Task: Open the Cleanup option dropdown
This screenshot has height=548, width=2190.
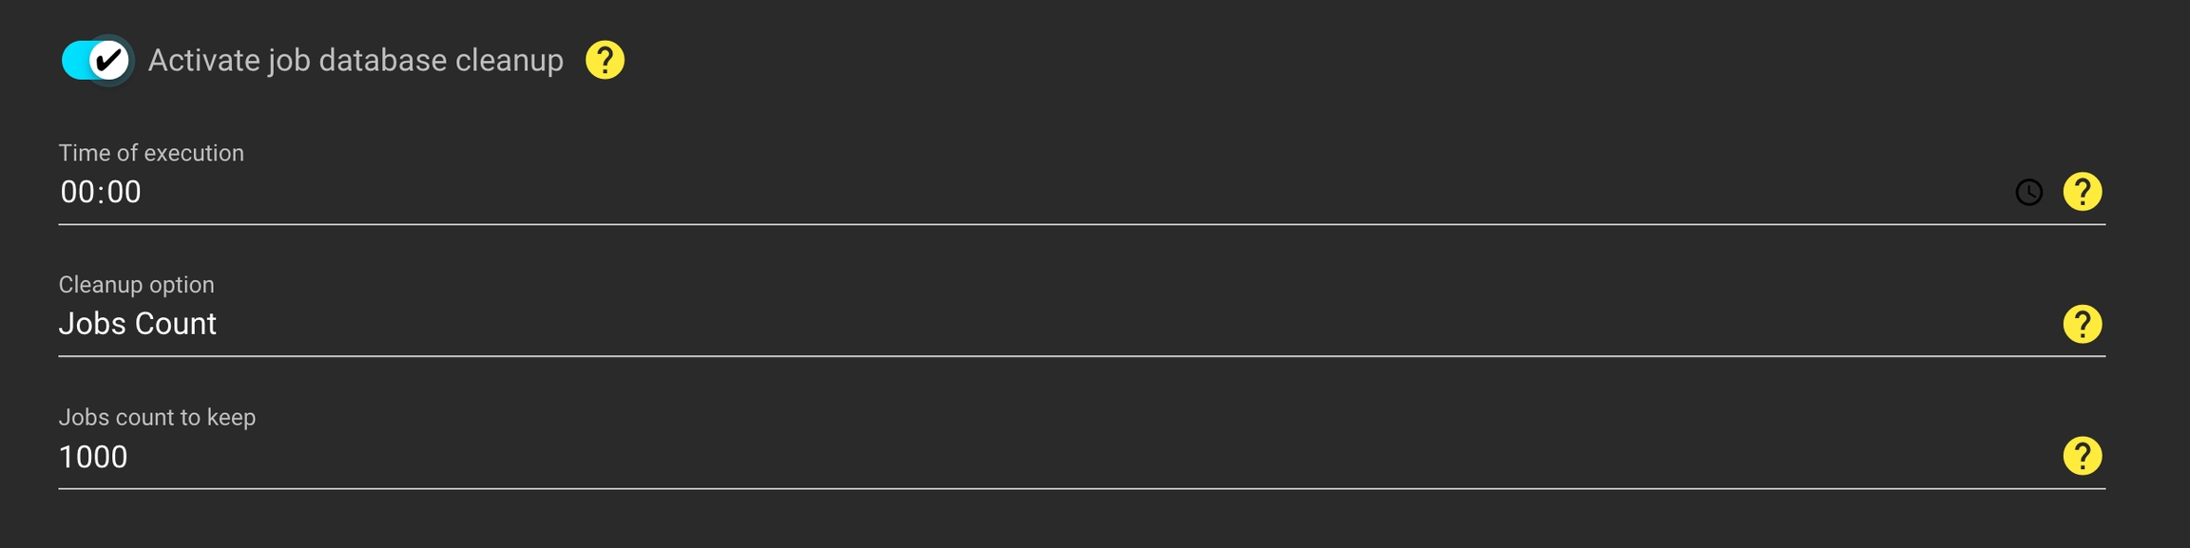Action: 1046,325
